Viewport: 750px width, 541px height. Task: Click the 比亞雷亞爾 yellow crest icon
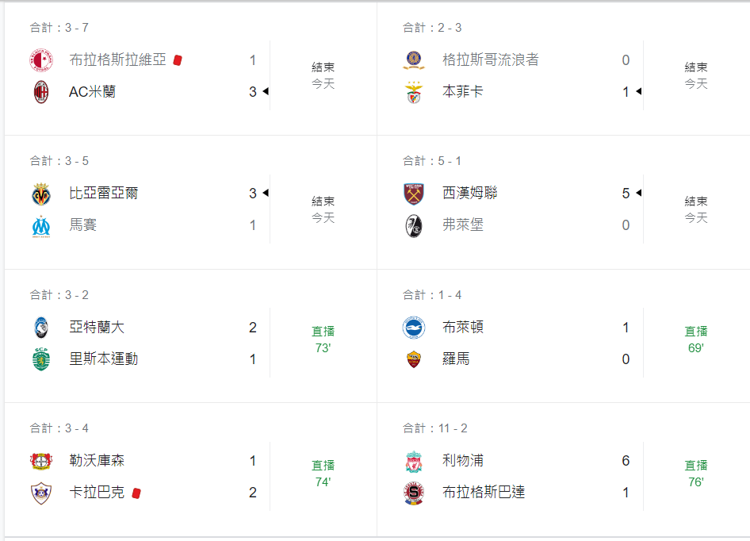pyautogui.click(x=40, y=194)
